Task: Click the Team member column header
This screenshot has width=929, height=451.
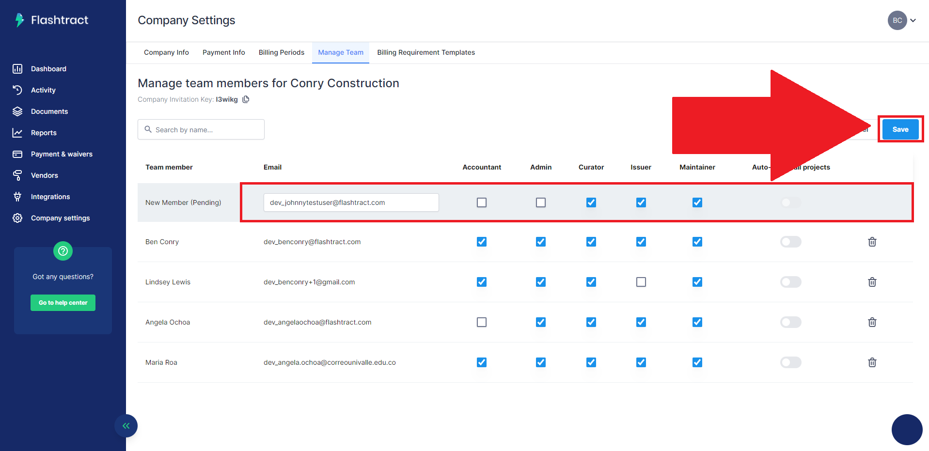Action: [x=169, y=167]
